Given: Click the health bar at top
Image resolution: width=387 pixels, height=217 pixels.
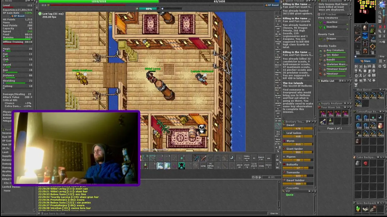Looking at the screenshot, I should pos(99,2).
